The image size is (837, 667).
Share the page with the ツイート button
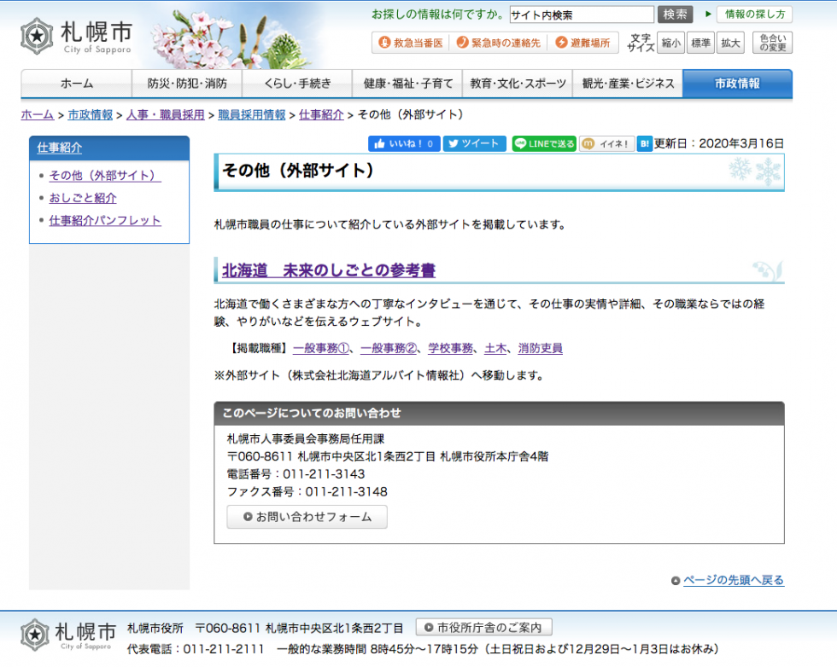(x=474, y=143)
